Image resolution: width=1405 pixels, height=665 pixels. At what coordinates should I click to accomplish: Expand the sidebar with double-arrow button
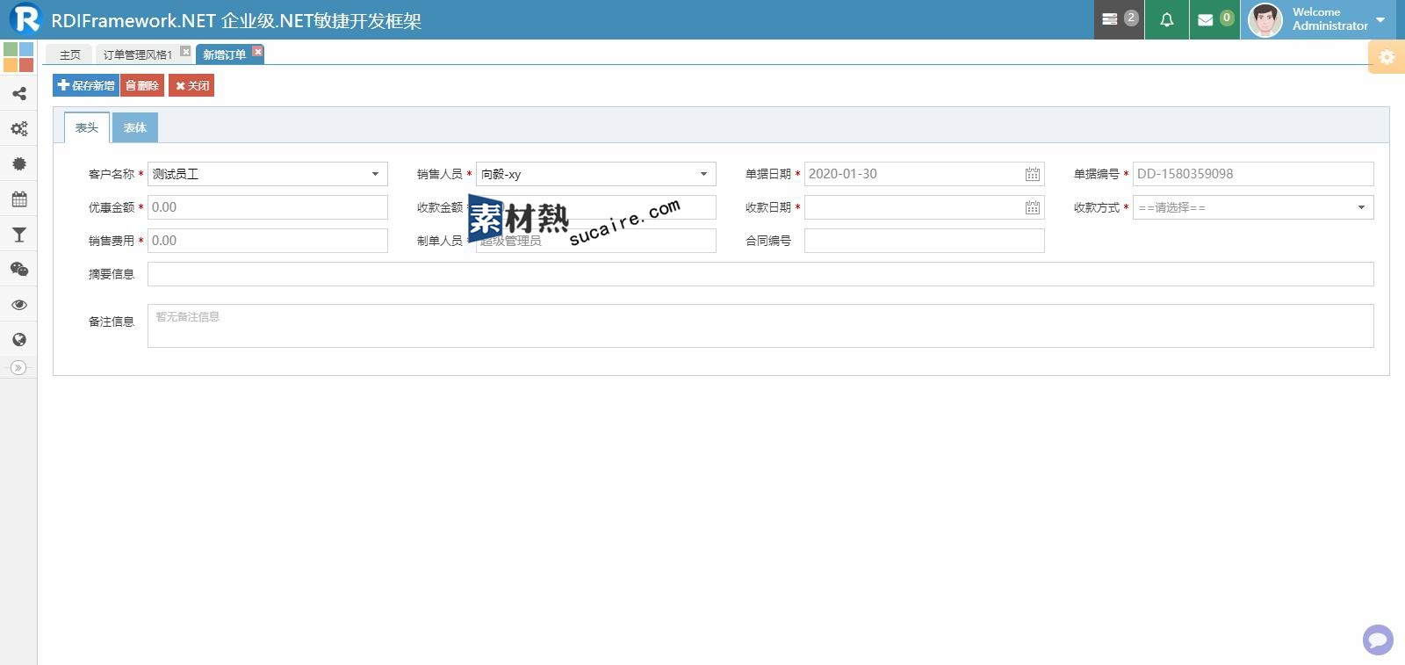[x=18, y=367]
